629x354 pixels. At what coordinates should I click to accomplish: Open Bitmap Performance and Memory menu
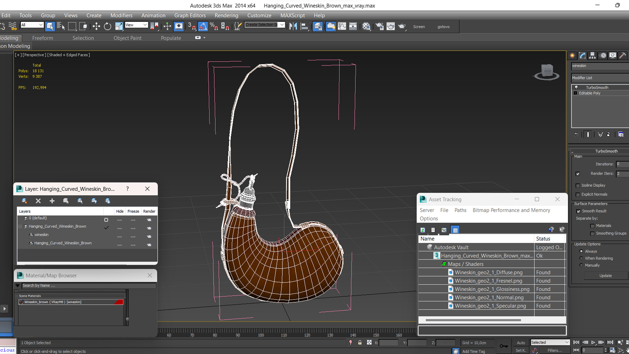tap(511, 210)
